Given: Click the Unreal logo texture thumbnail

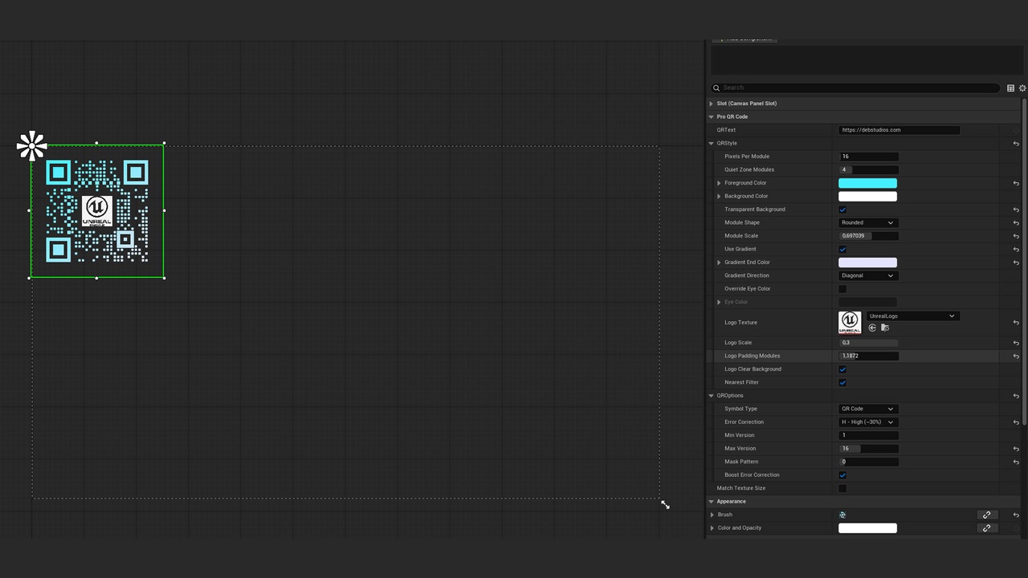Looking at the screenshot, I should pos(850,323).
